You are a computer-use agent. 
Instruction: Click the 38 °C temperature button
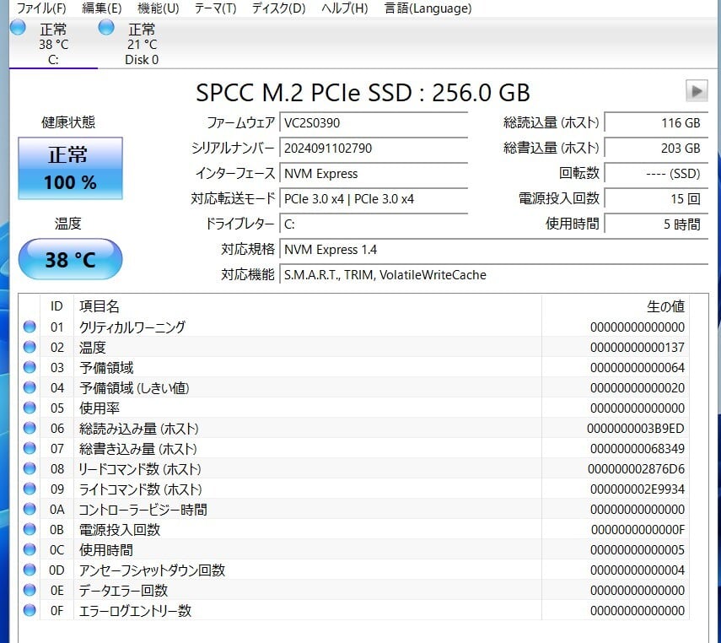click(70, 260)
